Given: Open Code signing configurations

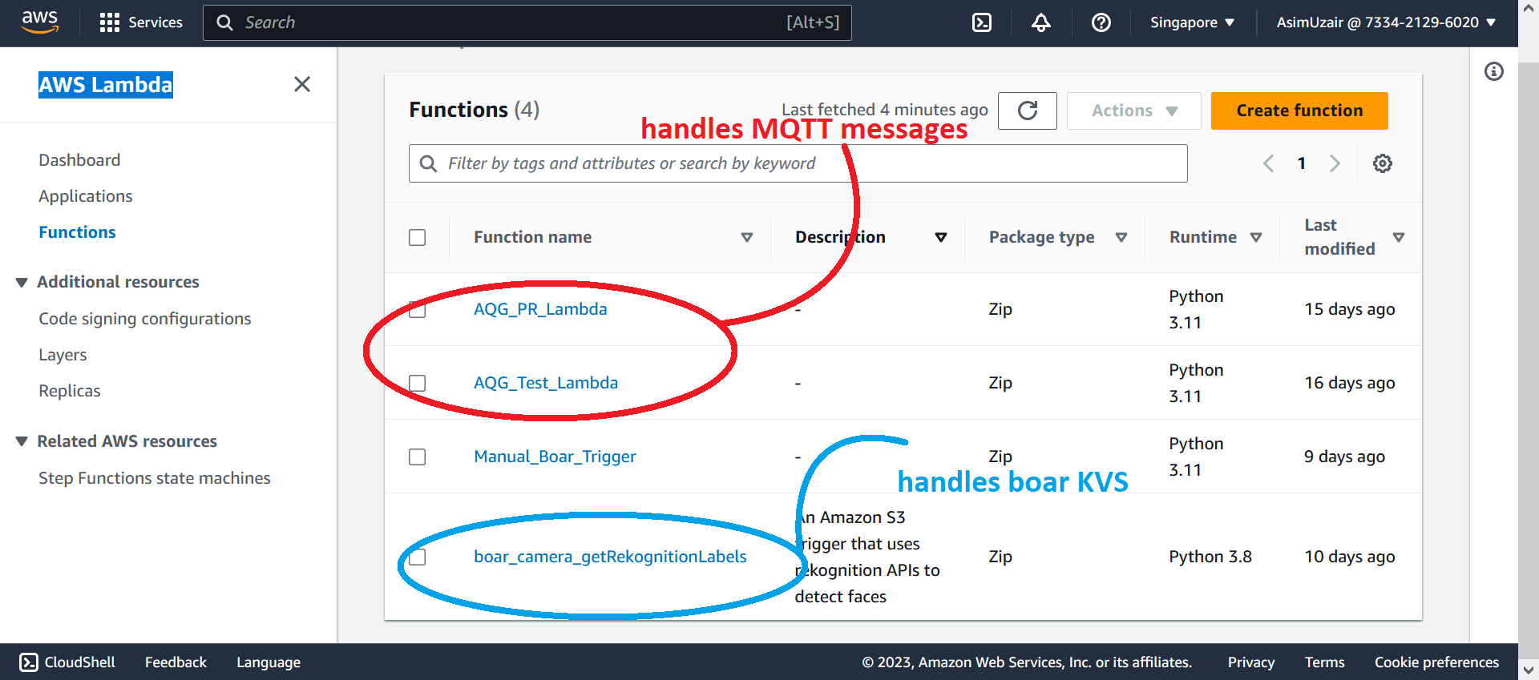Looking at the screenshot, I should [x=145, y=319].
